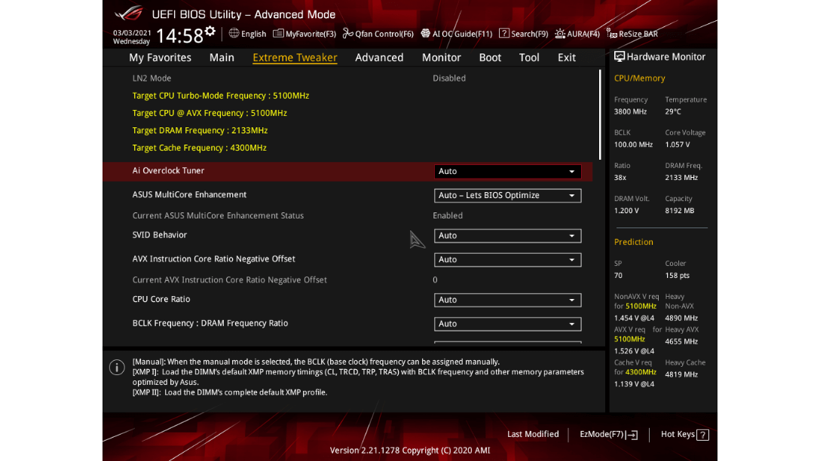The width and height of the screenshot is (820, 461).
Task: Click the Last Modified button
Action: (x=533, y=434)
